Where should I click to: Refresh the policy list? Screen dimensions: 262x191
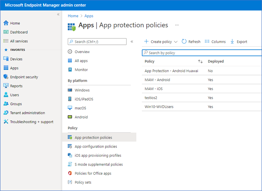click(x=191, y=42)
